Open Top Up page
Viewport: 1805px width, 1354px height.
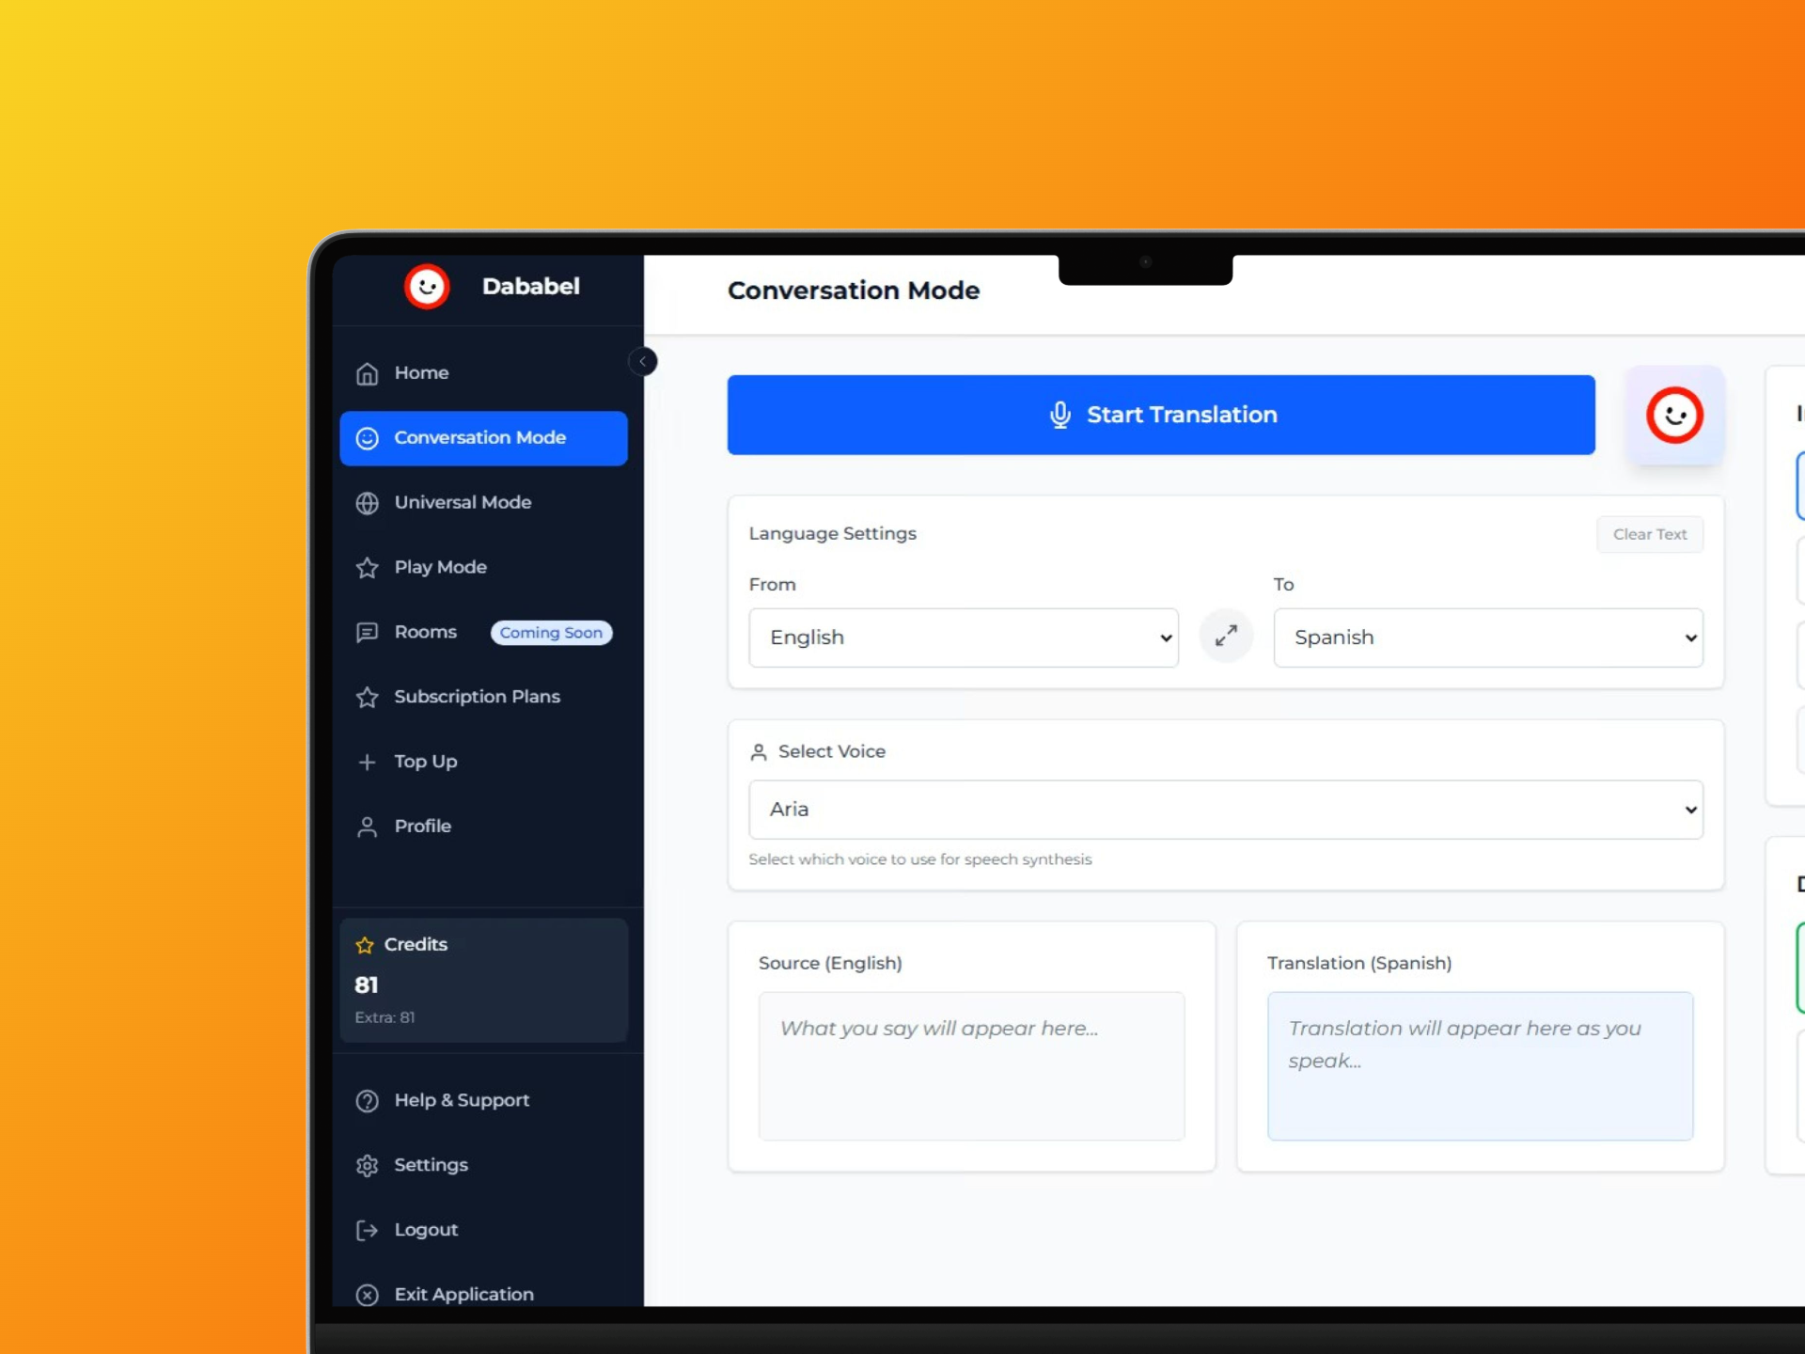[x=483, y=762]
